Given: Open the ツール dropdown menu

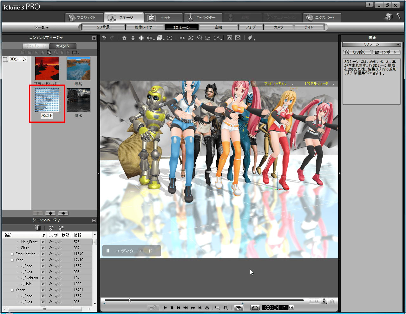Looking at the screenshot, I should point(42,28).
